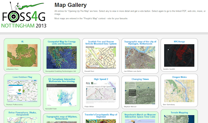Open US Tornadoes Hex-binning title link
The image size is (208, 123).
[x=61, y=80]
